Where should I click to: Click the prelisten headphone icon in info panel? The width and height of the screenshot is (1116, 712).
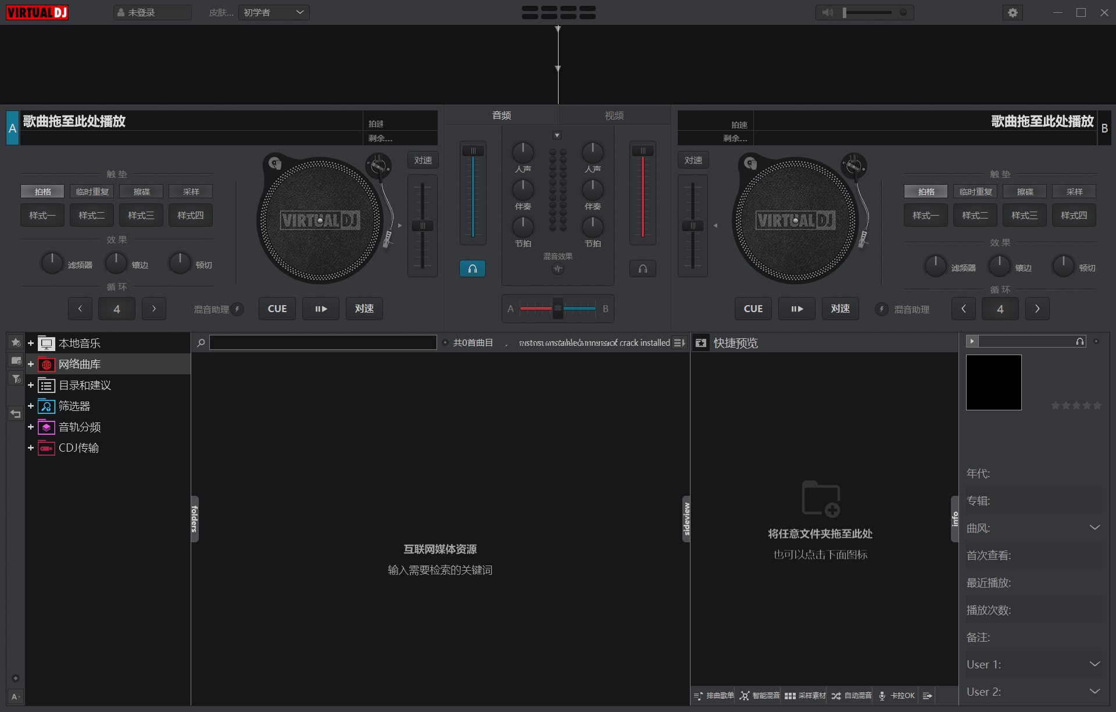[x=1079, y=341]
